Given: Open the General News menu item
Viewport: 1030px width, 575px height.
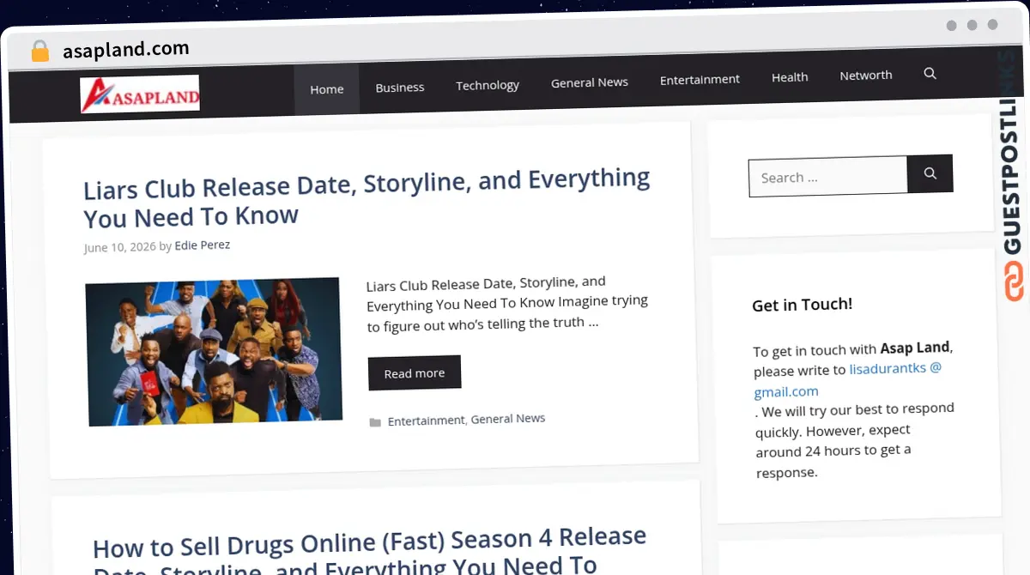Looking at the screenshot, I should click(590, 82).
